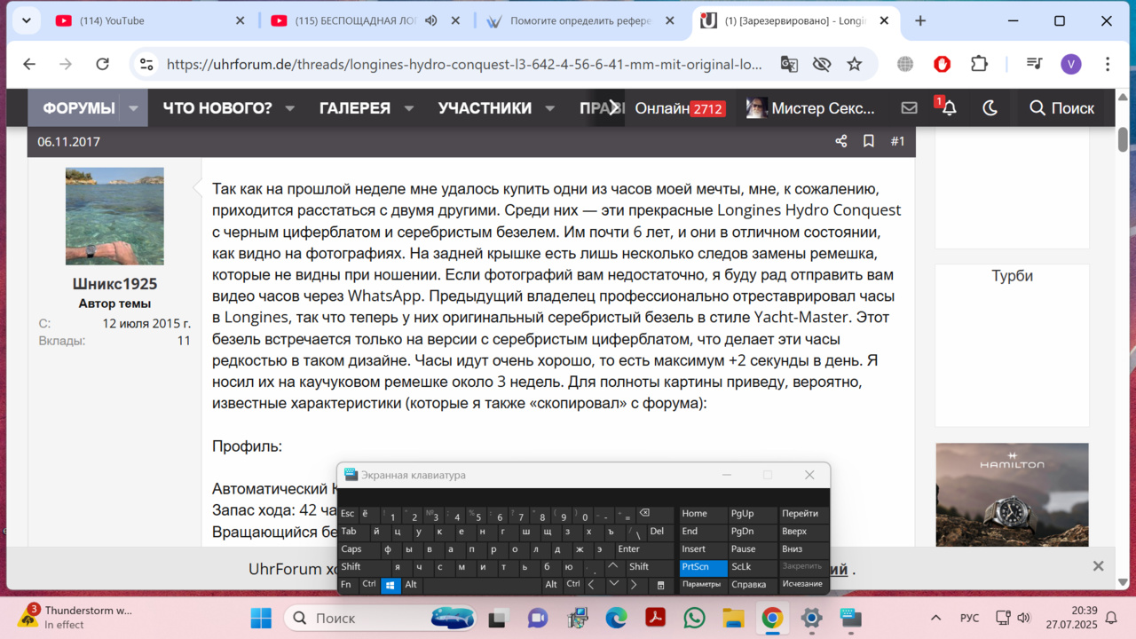Toggle ScLk key on the on-screen keyboard
The image size is (1136, 639).
[741, 566]
